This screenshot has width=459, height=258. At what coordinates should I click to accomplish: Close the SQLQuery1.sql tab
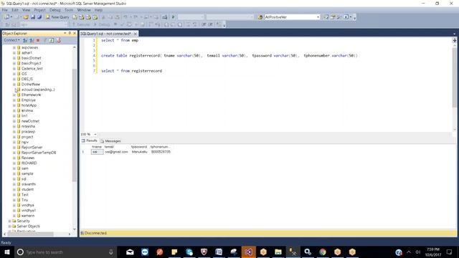pos(136,34)
